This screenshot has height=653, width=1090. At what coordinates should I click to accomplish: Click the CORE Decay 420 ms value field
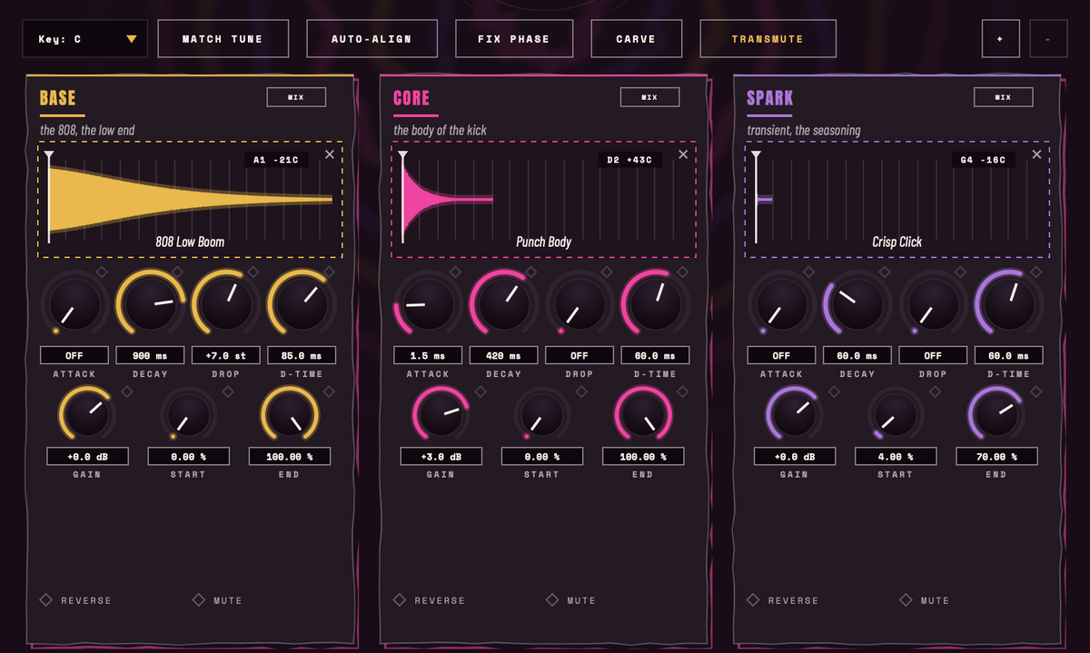click(503, 355)
